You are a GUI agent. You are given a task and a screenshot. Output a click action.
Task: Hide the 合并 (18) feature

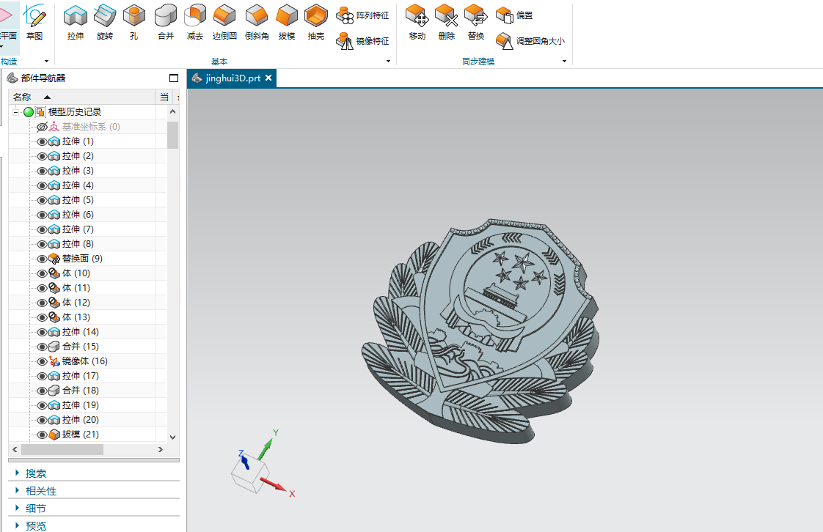tap(42, 391)
